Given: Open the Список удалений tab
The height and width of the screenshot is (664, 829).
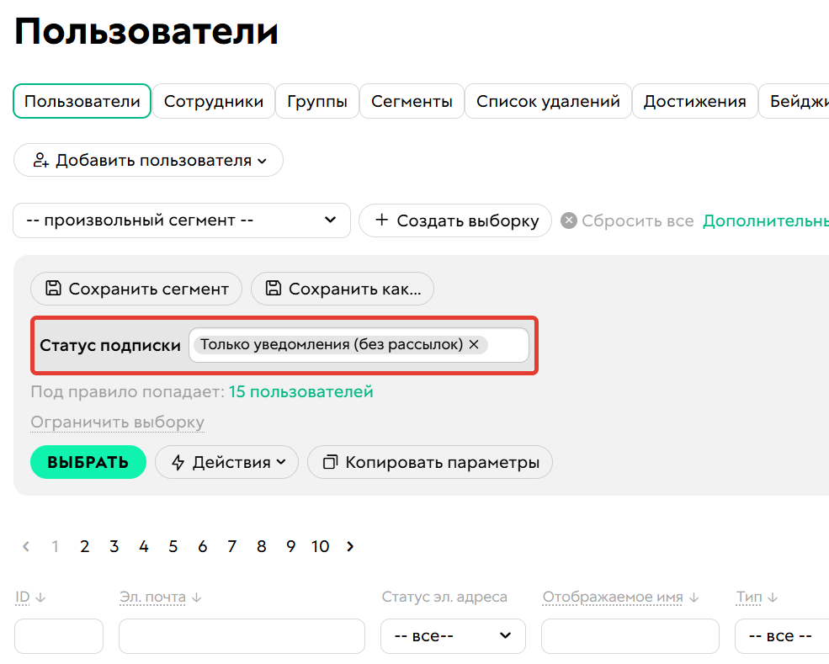Looking at the screenshot, I should tap(548, 100).
